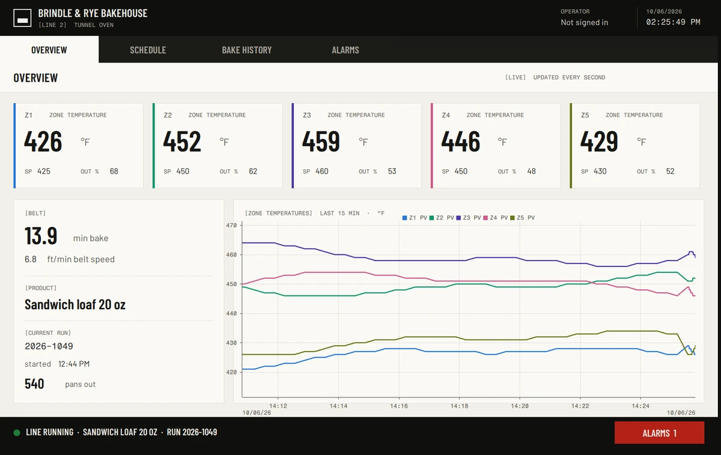This screenshot has width=721, height=455.
Task: Select the Z3 zone temperature card reading 459
Action: (357, 146)
